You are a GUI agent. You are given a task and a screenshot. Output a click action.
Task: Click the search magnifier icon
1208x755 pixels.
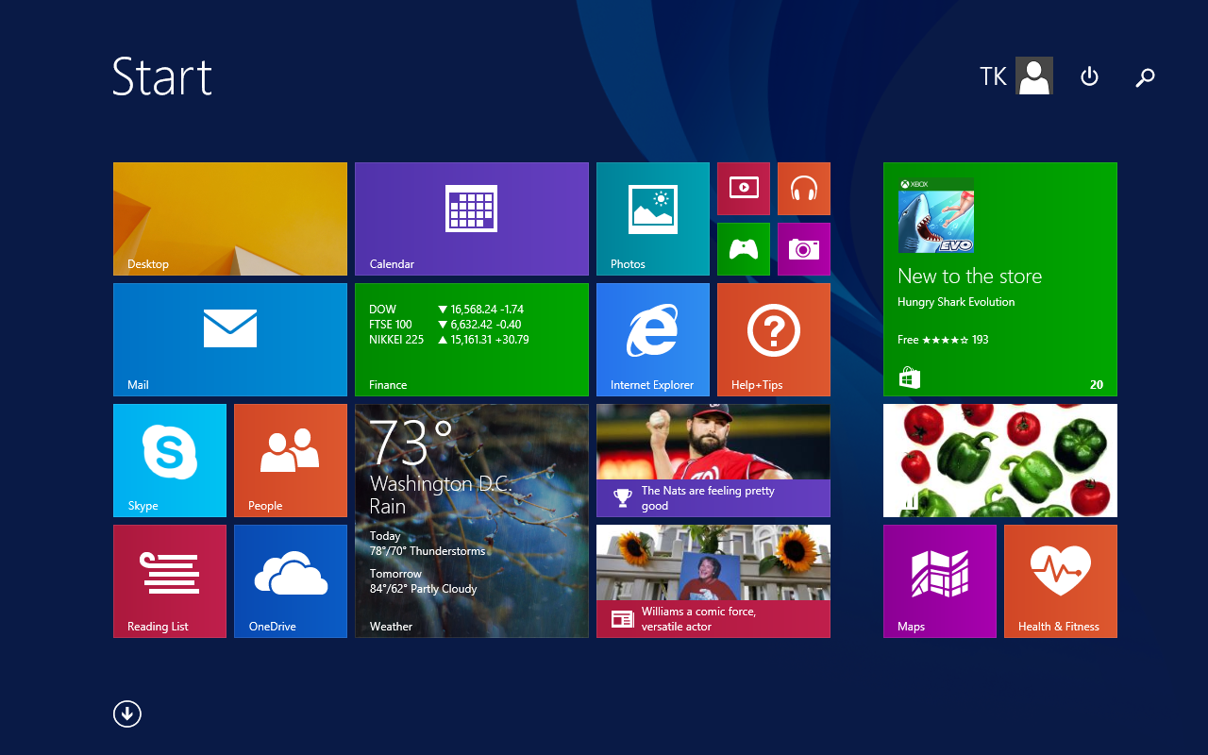[1145, 77]
